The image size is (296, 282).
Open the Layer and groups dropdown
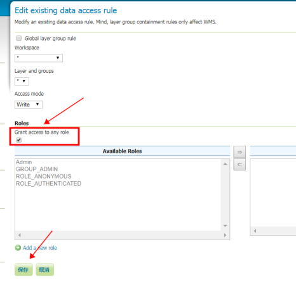[x=22, y=81]
